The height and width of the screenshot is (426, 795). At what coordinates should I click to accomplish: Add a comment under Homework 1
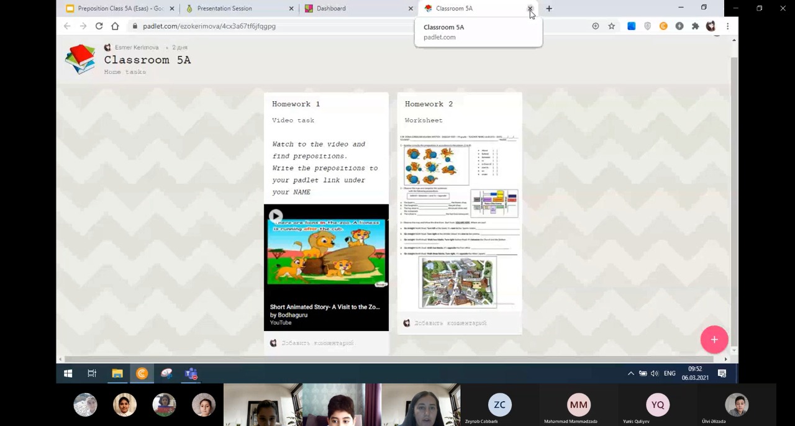pos(317,343)
